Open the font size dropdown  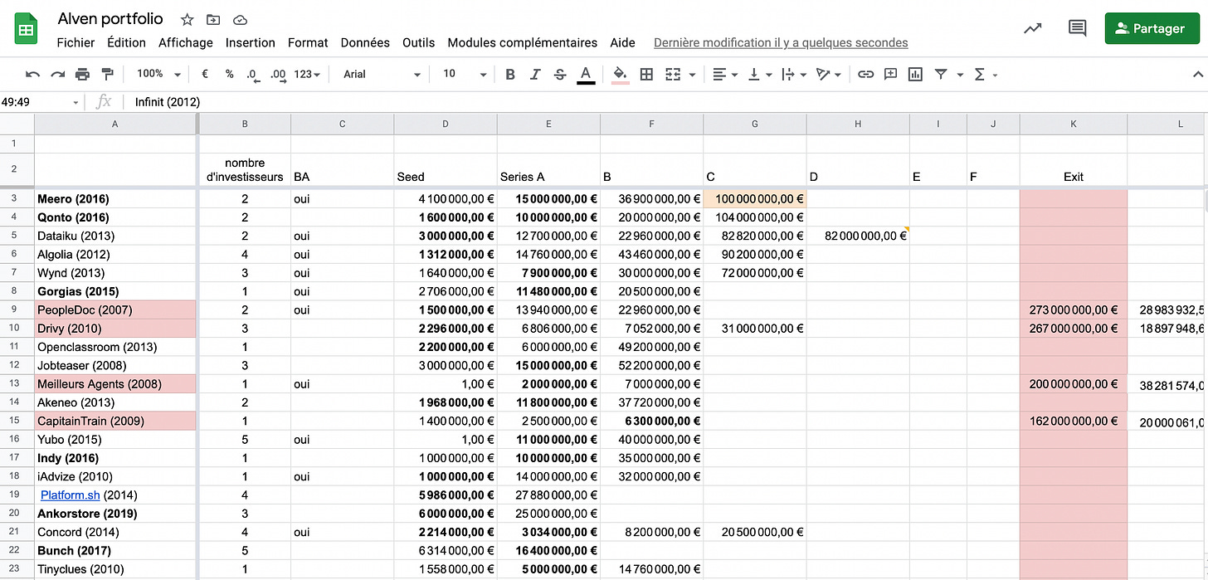click(x=465, y=74)
